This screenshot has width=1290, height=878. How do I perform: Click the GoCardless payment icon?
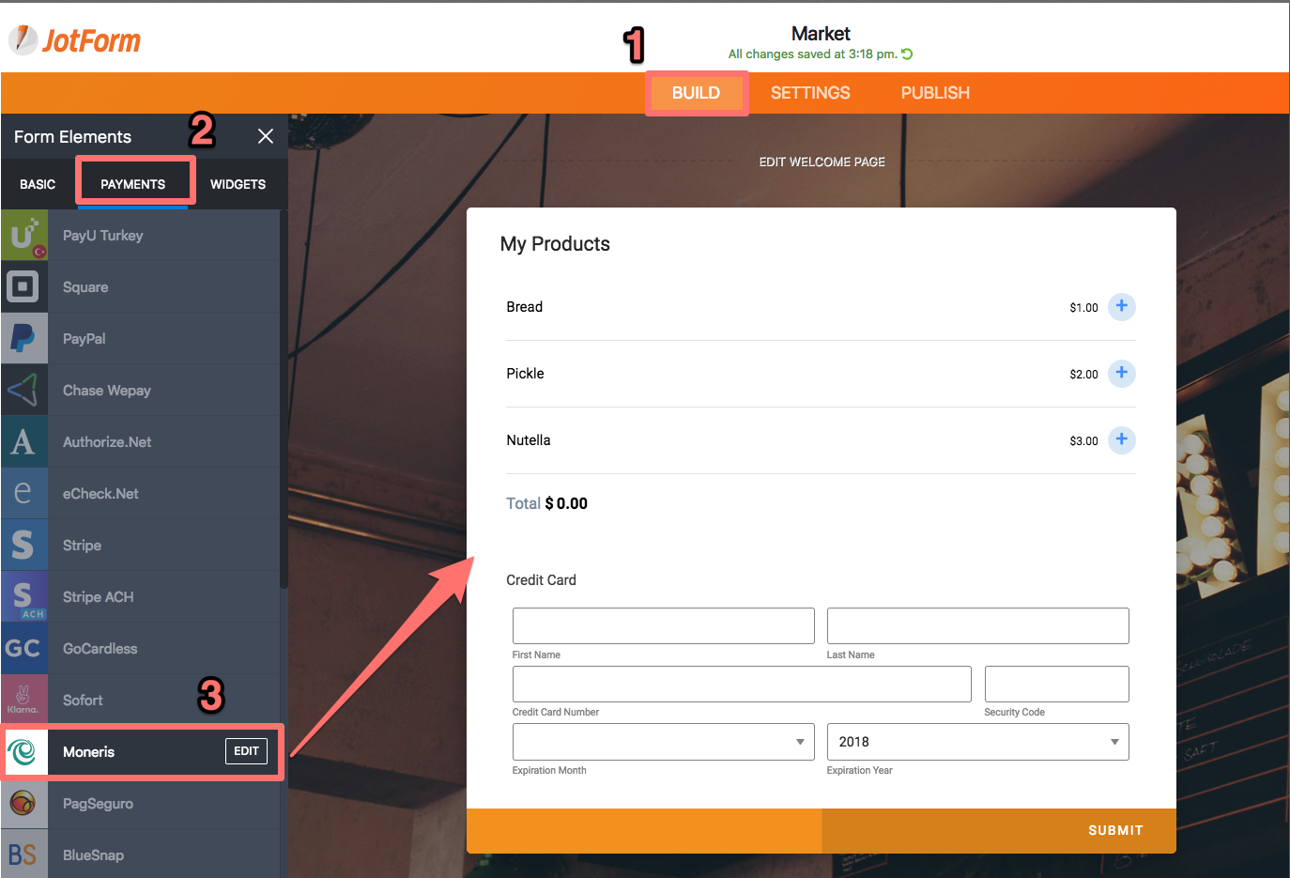pos(23,648)
